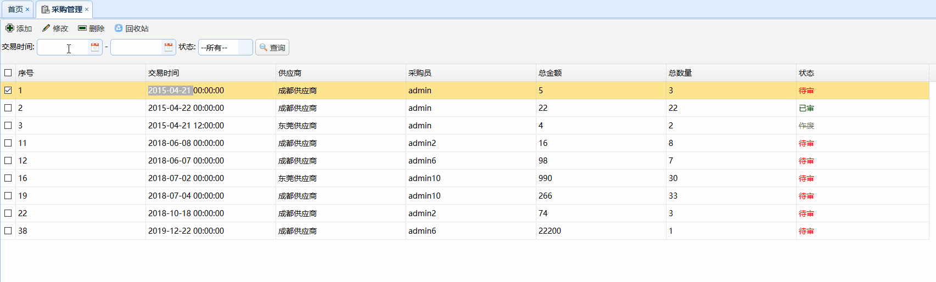Check the checkbox for row 序号 2
936x282 pixels.
tap(8, 108)
